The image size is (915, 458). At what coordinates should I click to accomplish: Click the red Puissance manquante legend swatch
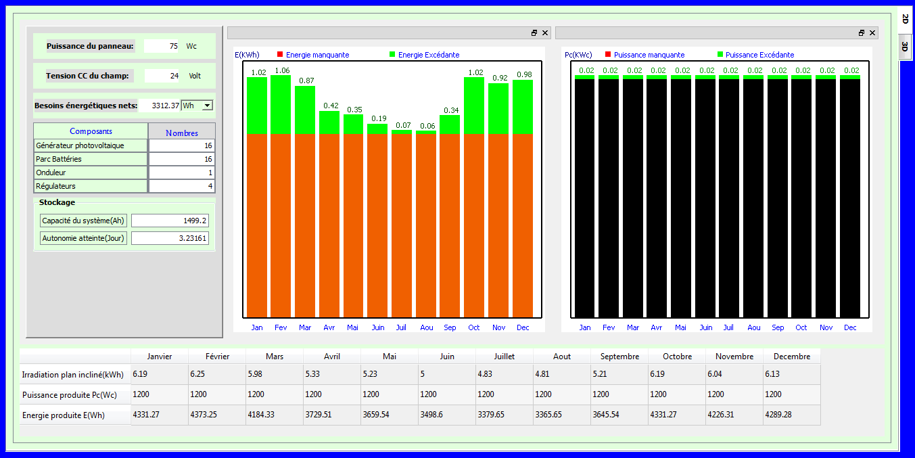tap(608, 54)
